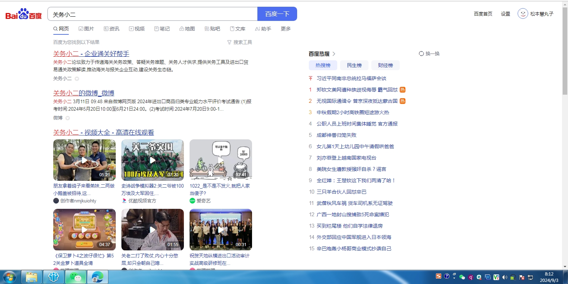
Task: Open WeChat taskbar icon
Action: click(76, 277)
